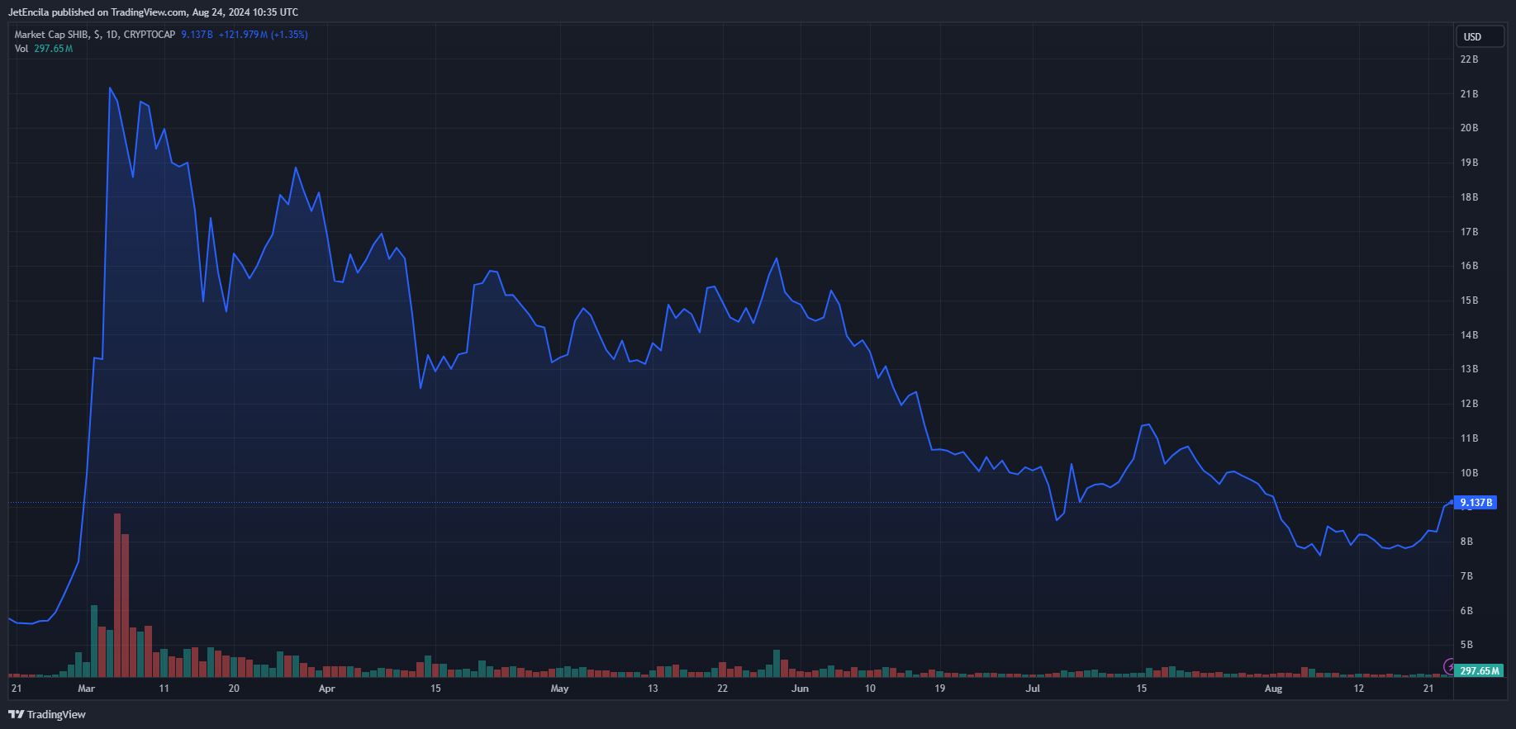
Task: Click the blue 9.137B price tag on the axis
Action: click(x=1476, y=502)
